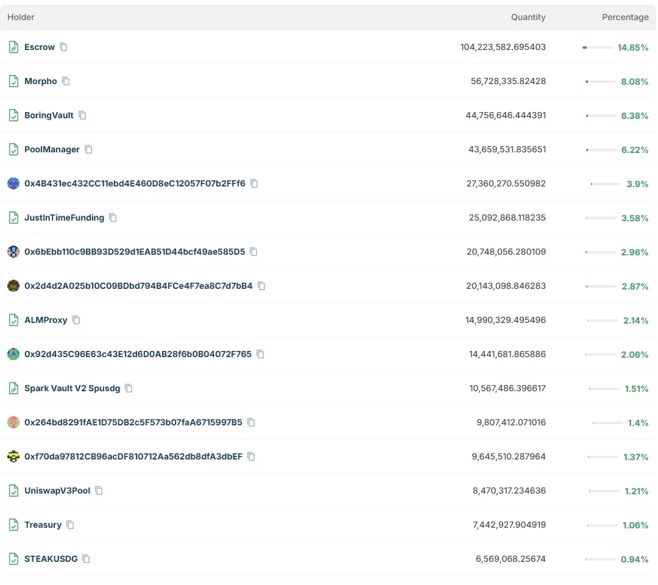Image resolution: width=658 pixels, height=585 pixels.
Task: Open the Spark Vault V2 Spusdg link
Action: pyautogui.click(x=72, y=388)
